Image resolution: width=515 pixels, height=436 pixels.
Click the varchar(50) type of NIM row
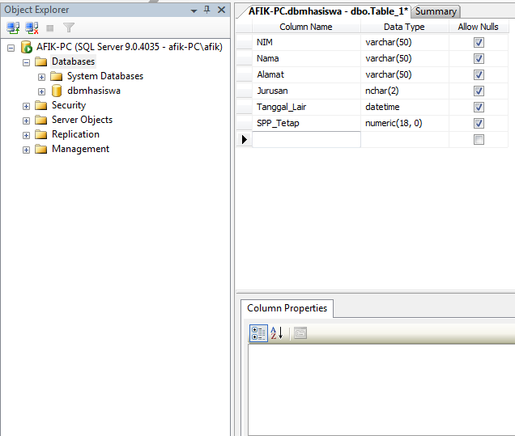[405, 42]
